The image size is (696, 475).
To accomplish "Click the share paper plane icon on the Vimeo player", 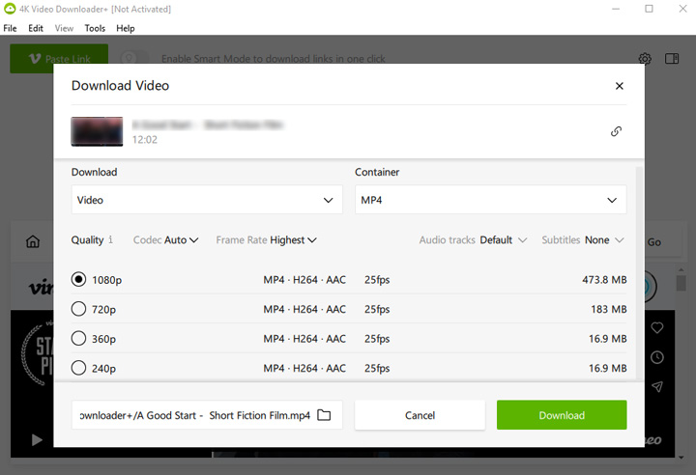I will point(657,387).
